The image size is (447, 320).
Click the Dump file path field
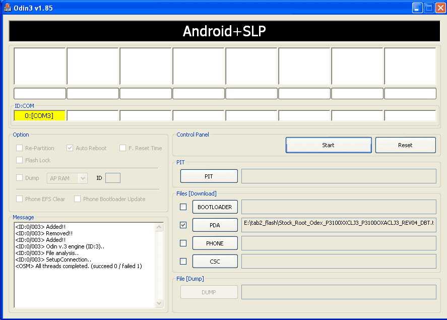point(339,292)
